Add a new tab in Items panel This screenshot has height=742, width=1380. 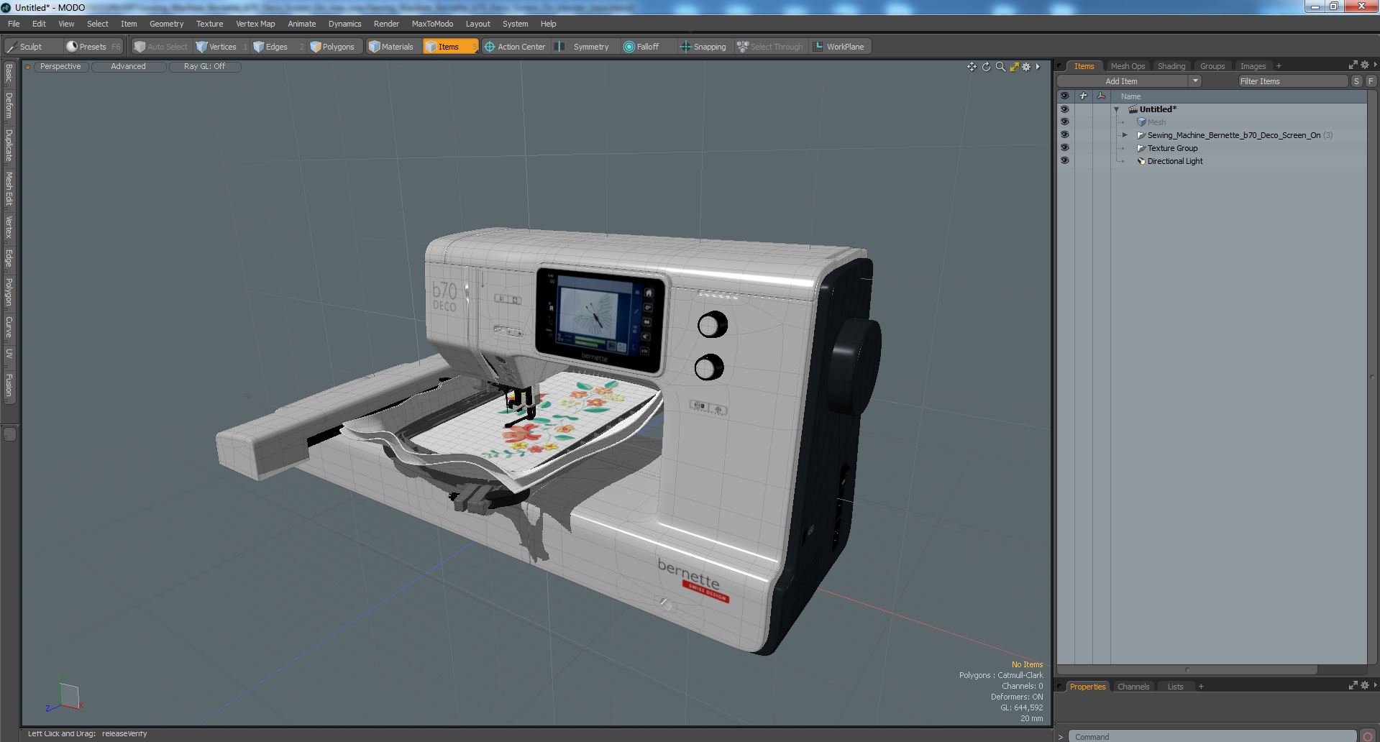(1278, 66)
